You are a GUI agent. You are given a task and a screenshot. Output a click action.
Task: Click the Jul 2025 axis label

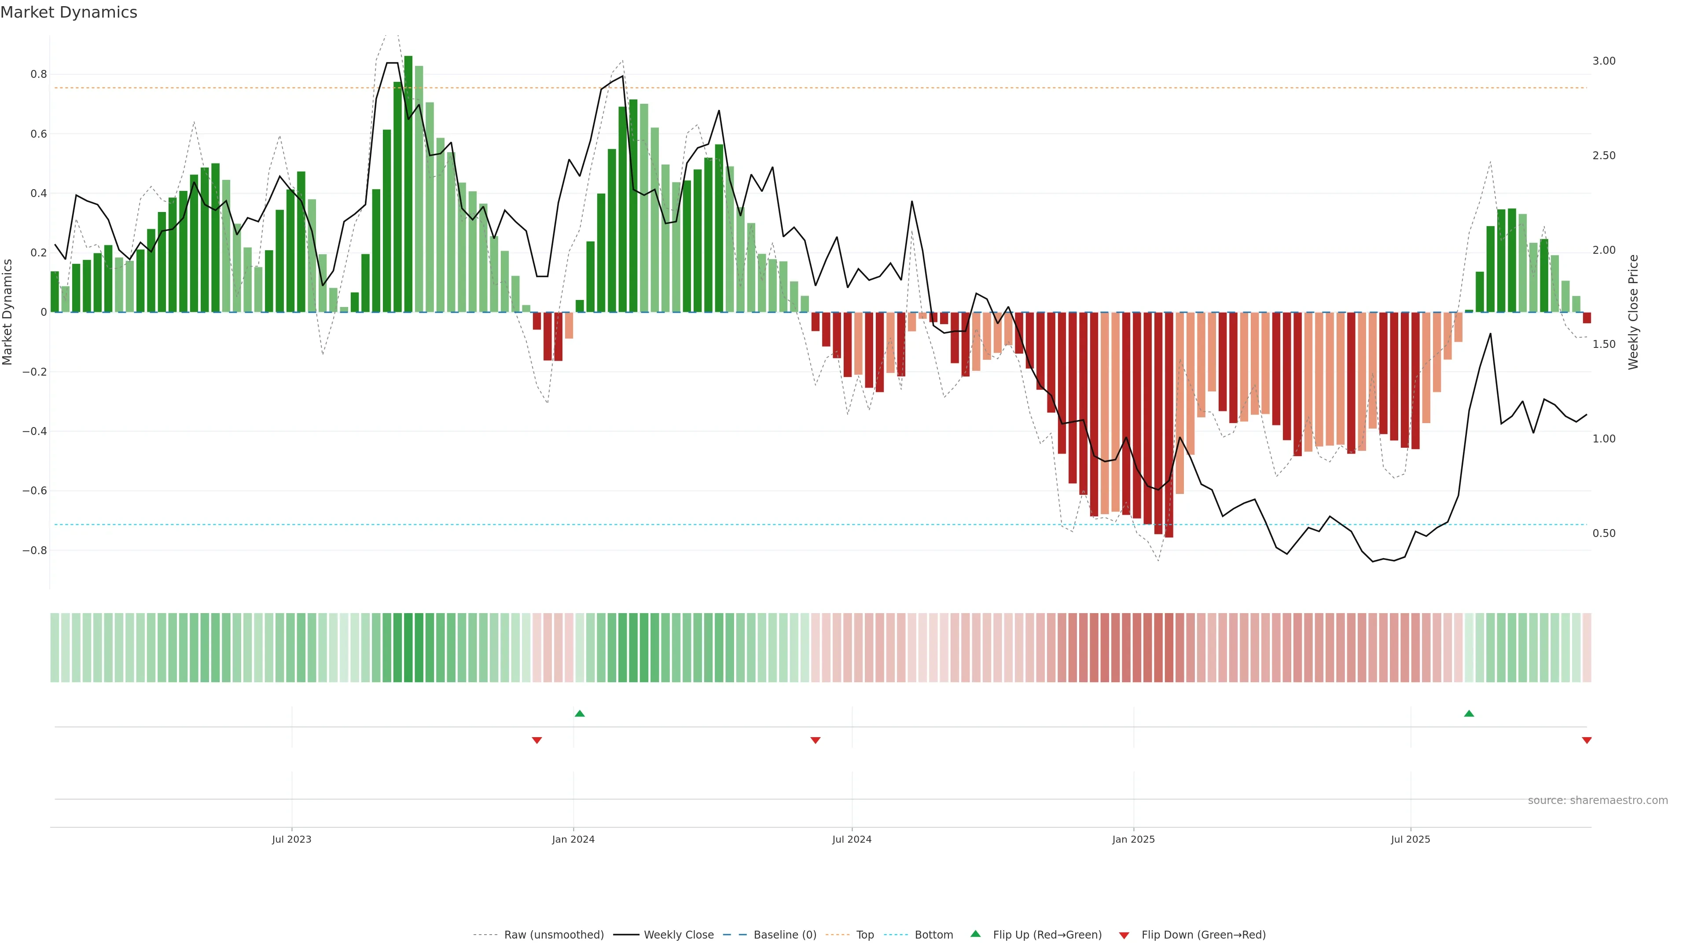[x=1410, y=839]
